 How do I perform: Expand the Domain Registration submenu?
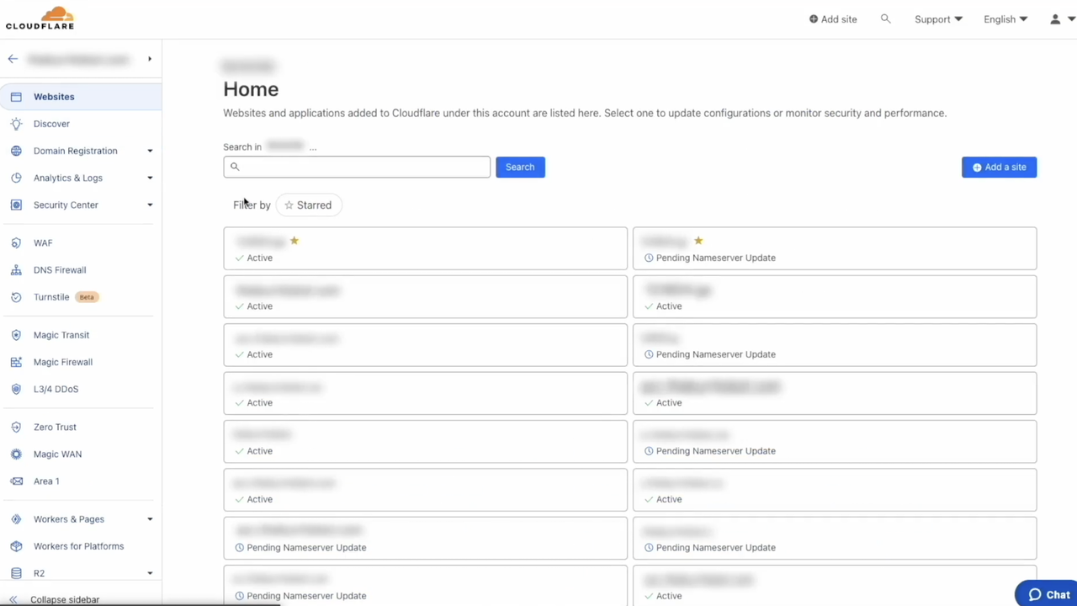(x=150, y=151)
